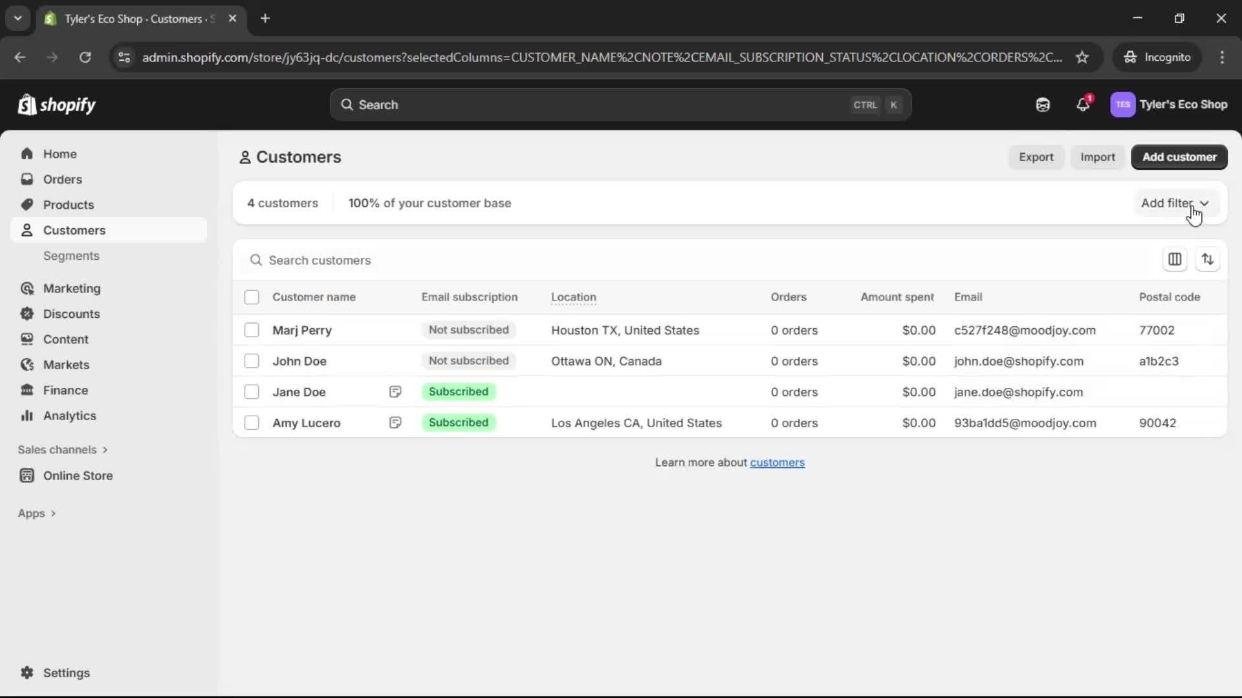Viewport: 1242px width, 698px height.
Task: Open the Sidekick assistant icon
Action: (x=1043, y=105)
